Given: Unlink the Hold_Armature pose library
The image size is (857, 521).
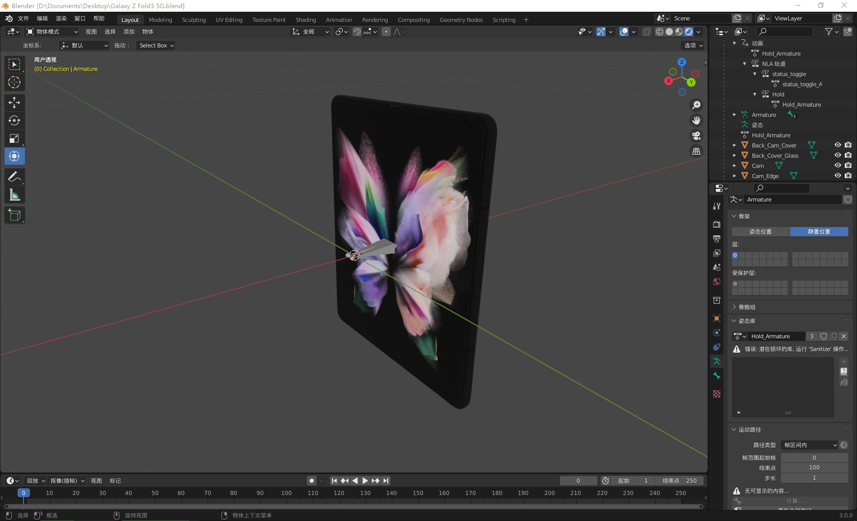Looking at the screenshot, I should point(844,336).
